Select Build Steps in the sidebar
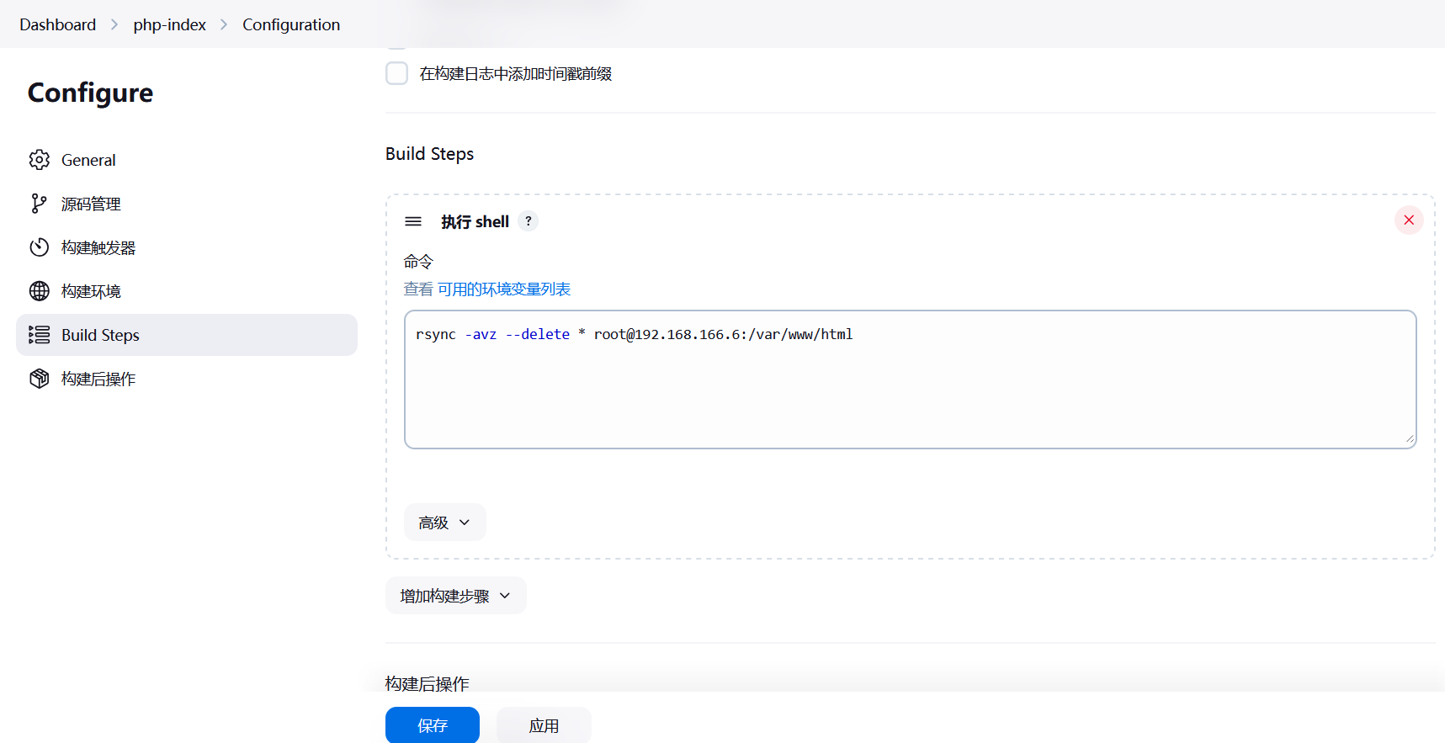This screenshot has width=1445, height=743. pos(187,335)
